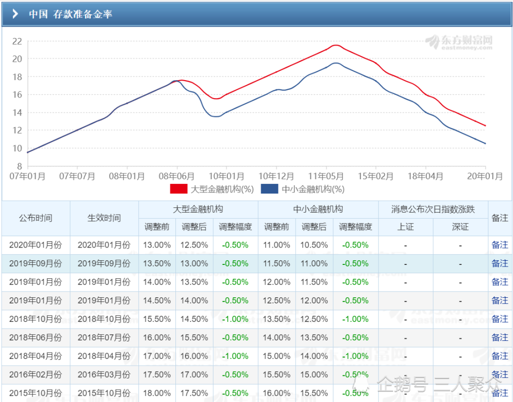The image size is (513, 402).
Task: Open 备注 link for 2018年10月份 row
Action: click(x=500, y=319)
